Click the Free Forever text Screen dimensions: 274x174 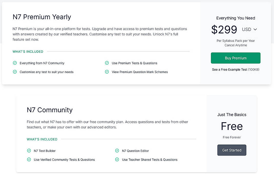231,137
